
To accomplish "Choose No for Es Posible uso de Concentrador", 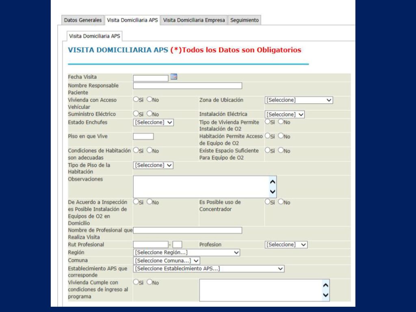I will (x=281, y=201).
